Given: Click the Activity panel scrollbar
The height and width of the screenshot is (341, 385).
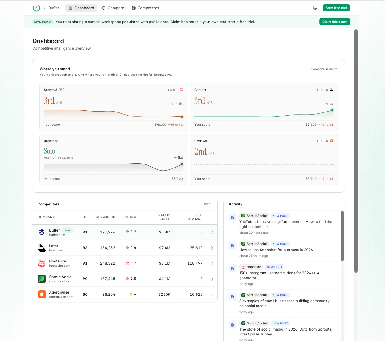Looking at the screenshot, I should click(x=342, y=236).
